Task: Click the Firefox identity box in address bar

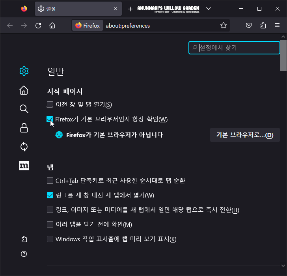Action: click(88, 26)
